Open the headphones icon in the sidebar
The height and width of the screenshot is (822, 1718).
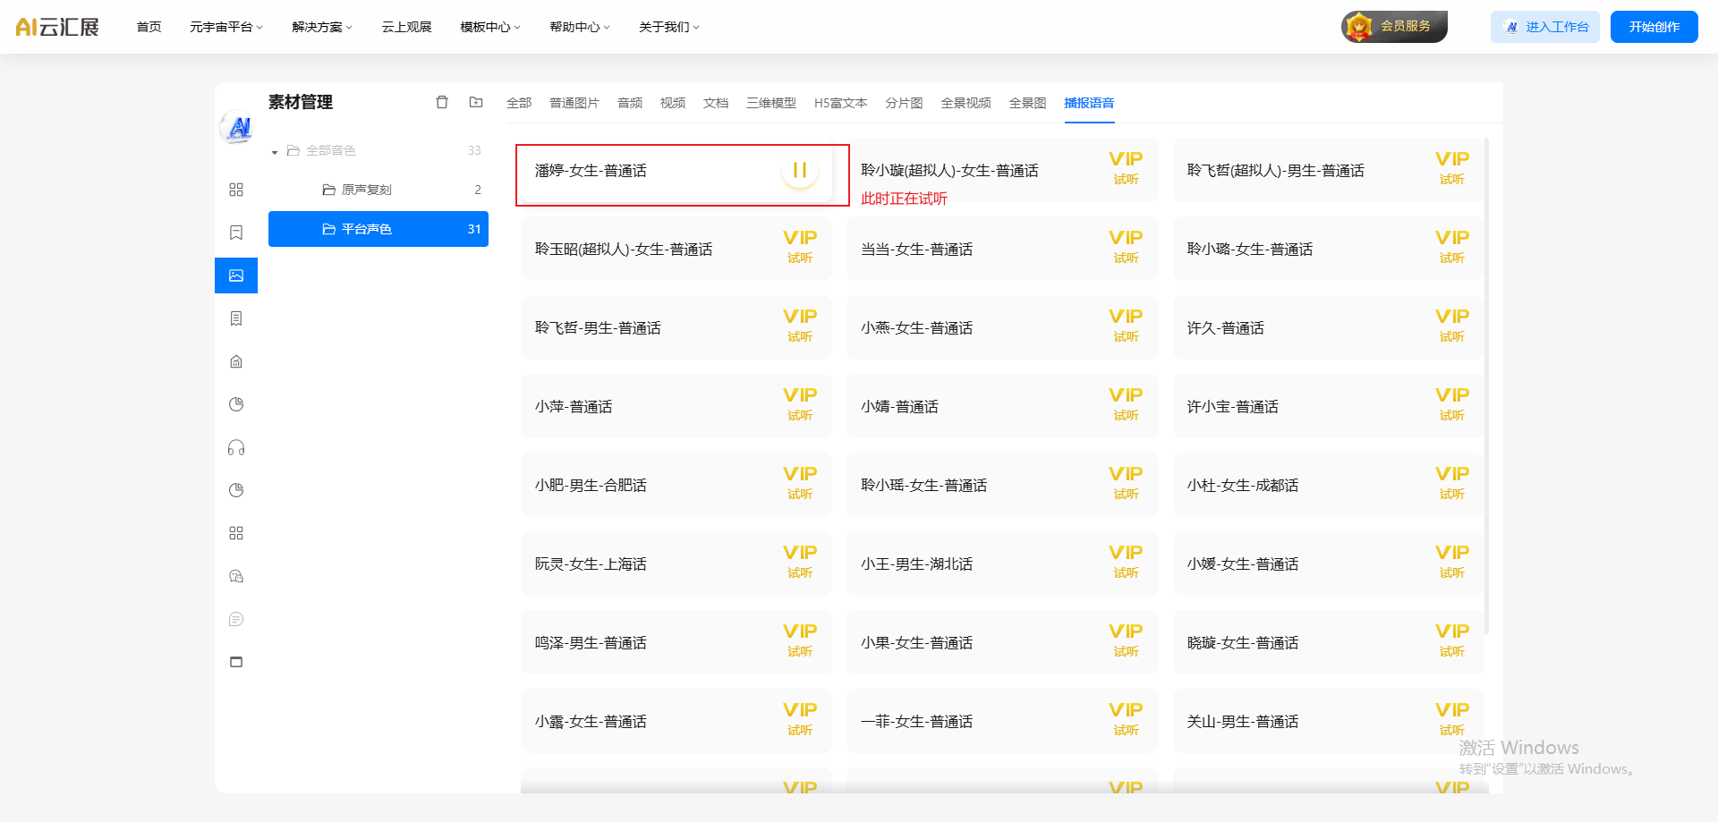click(236, 447)
